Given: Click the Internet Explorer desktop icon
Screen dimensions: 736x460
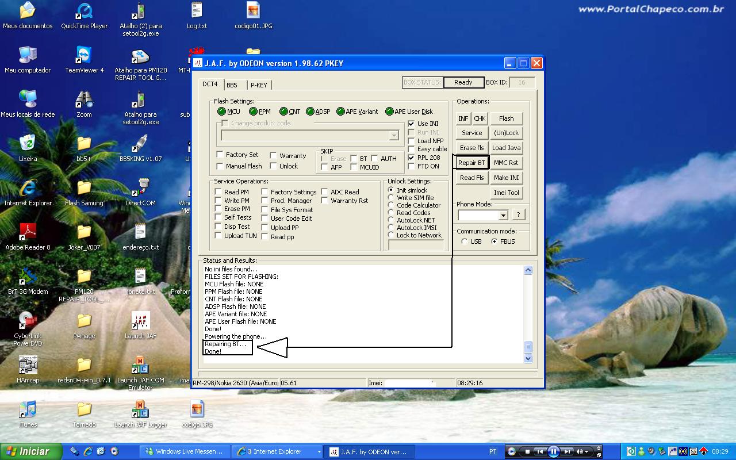Looking at the screenshot, I should (x=28, y=193).
